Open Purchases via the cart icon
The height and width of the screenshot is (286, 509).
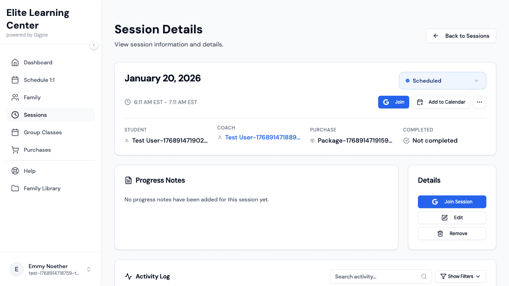(x=15, y=150)
